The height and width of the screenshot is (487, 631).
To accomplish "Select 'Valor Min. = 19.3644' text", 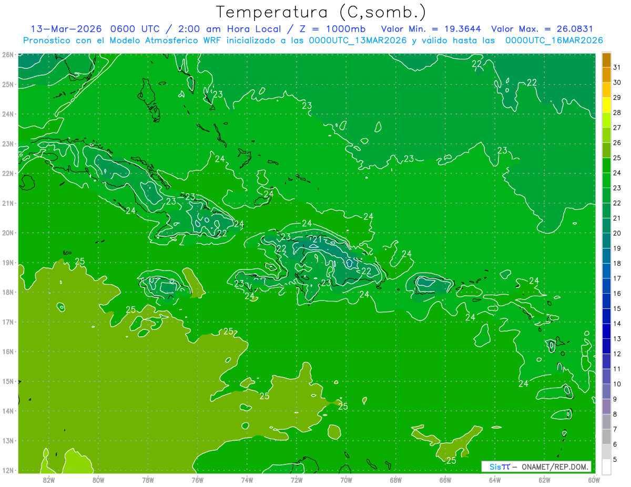I will point(432,29).
